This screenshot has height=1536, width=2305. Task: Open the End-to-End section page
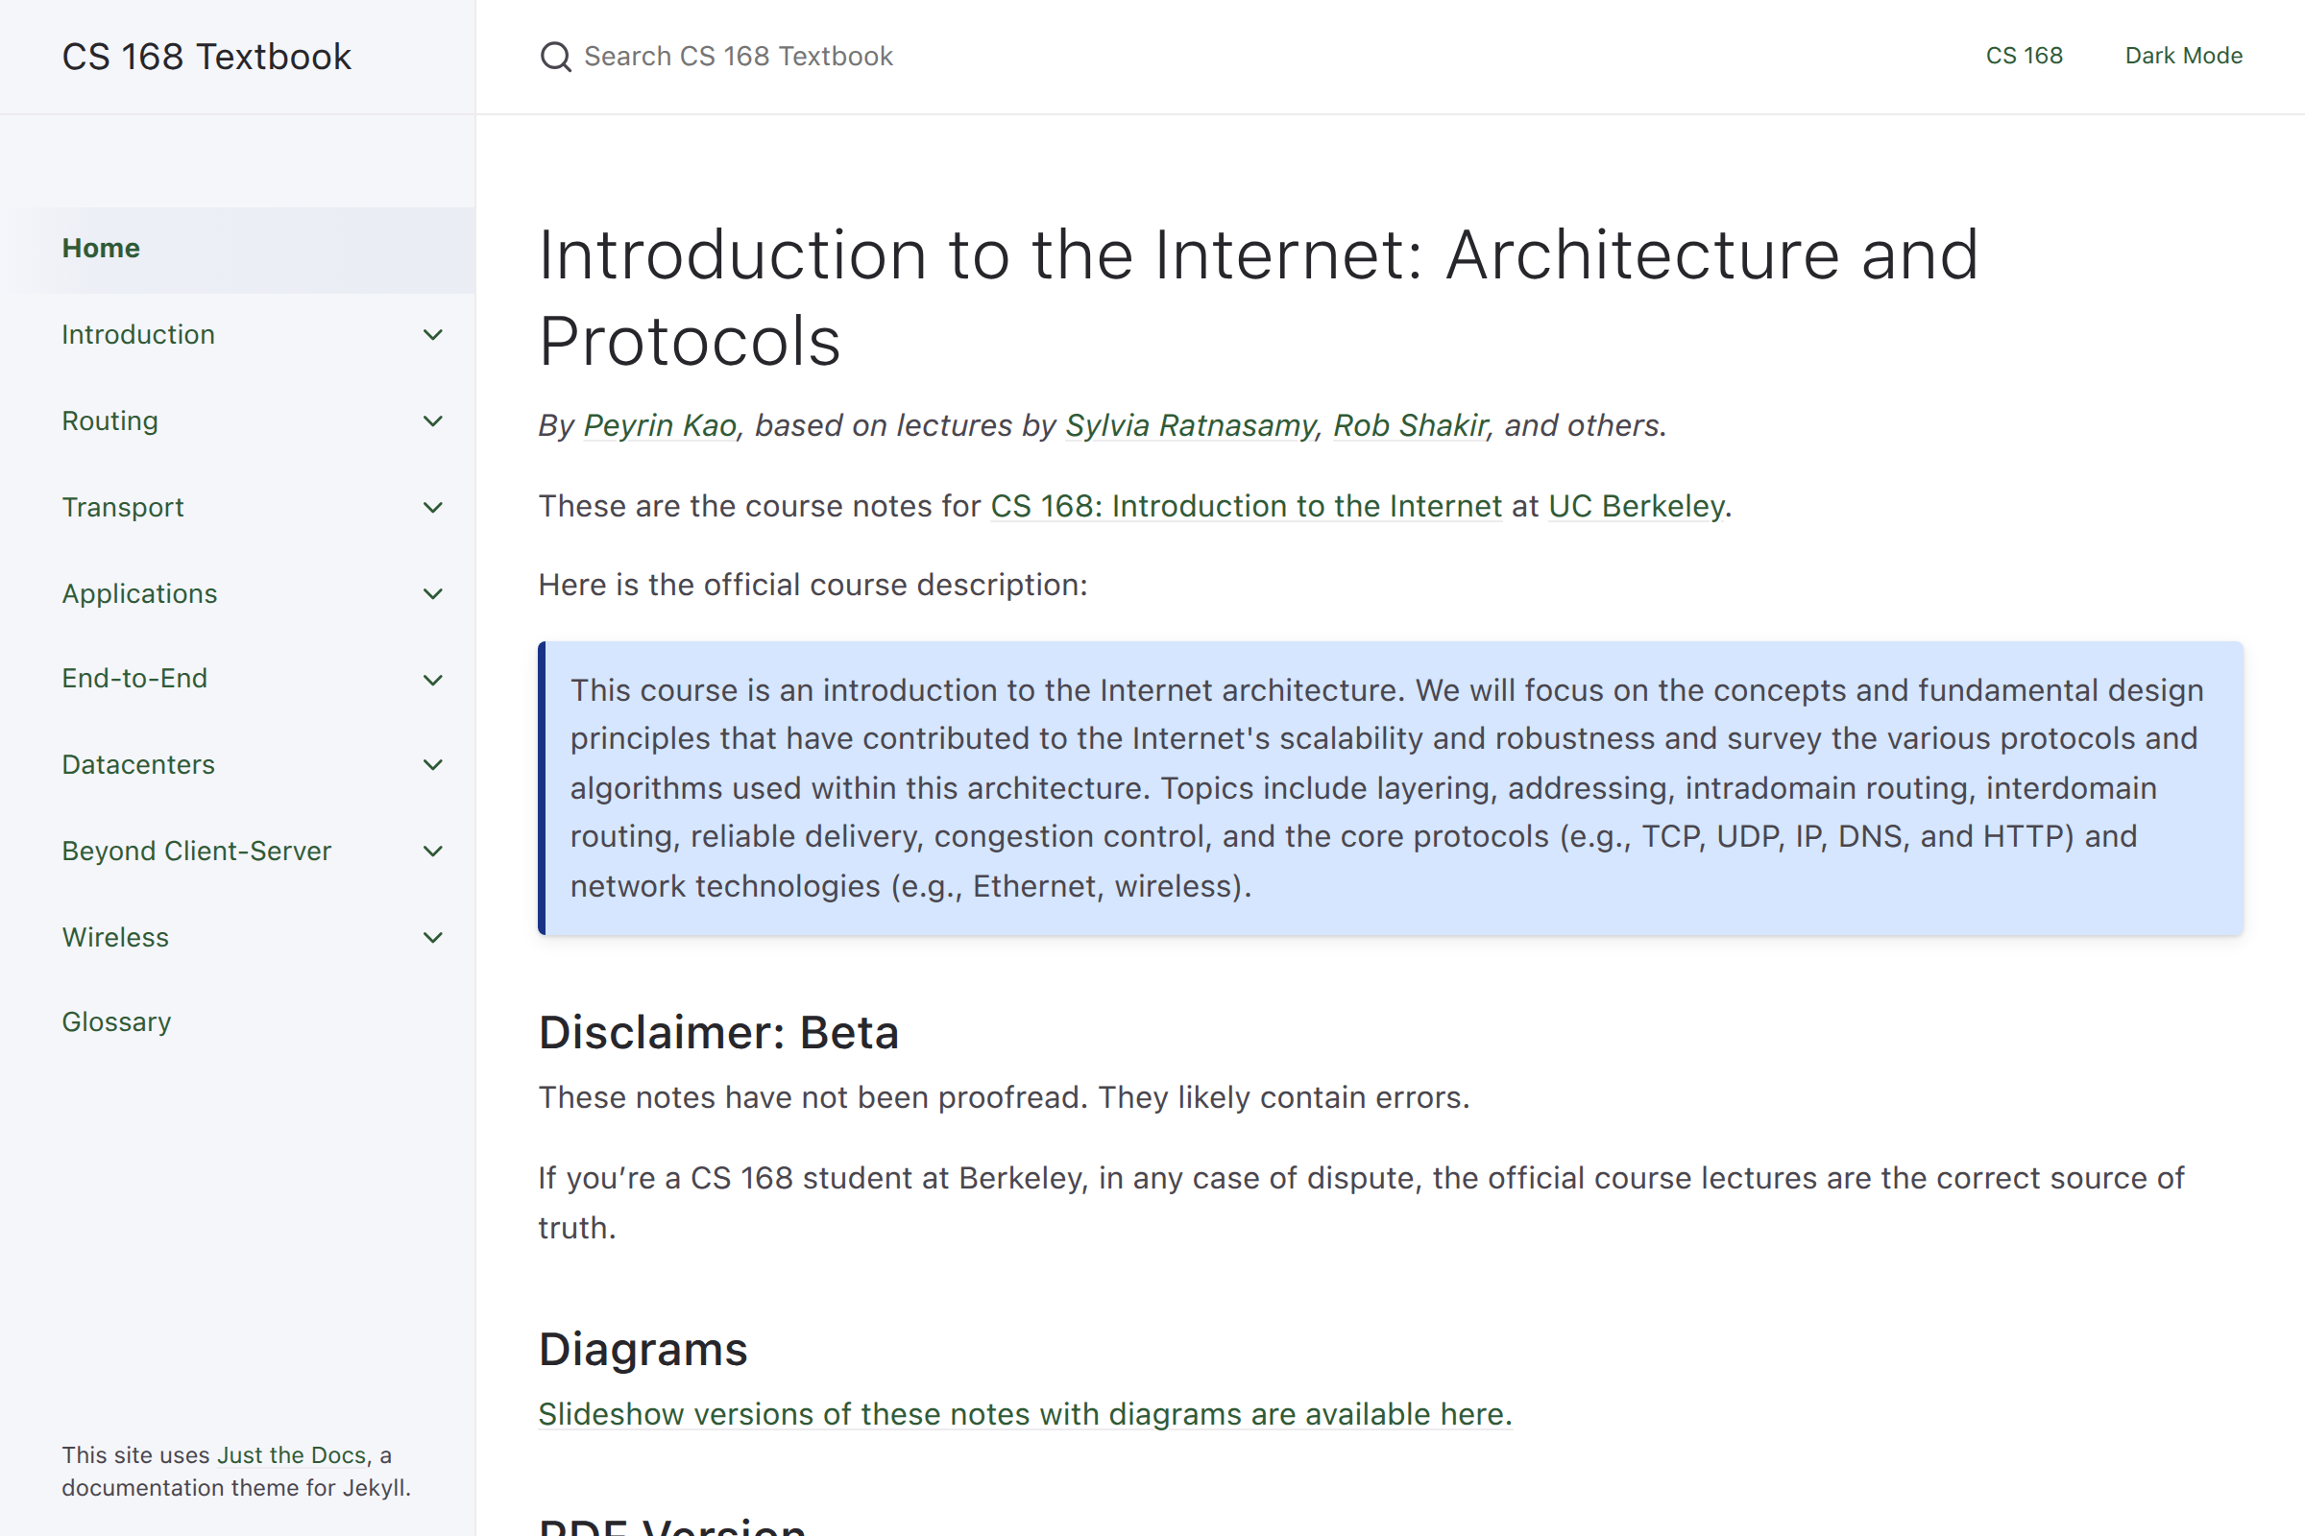(134, 679)
